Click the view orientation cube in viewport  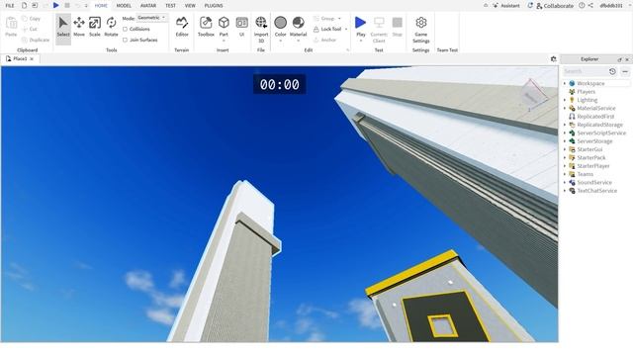click(x=533, y=95)
